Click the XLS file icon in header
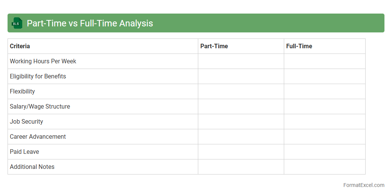The width and height of the screenshot is (392, 196). click(x=17, y=23)
